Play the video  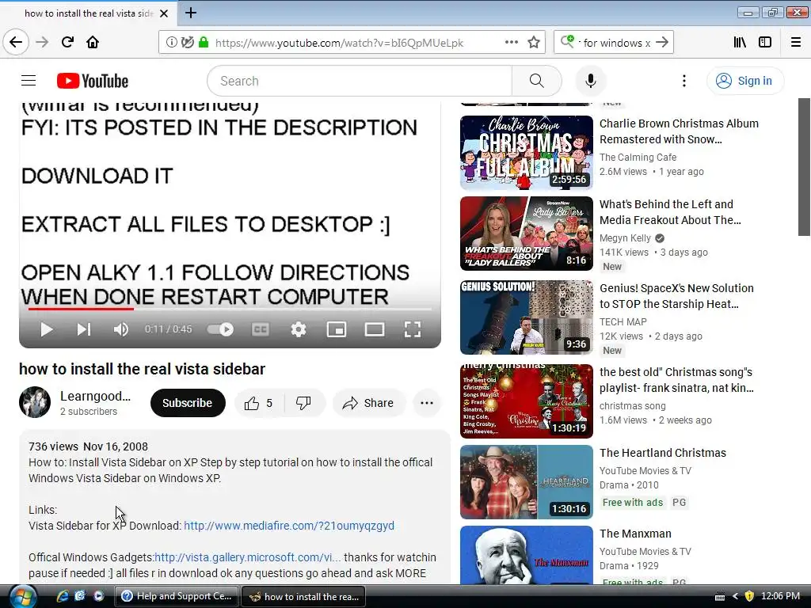click(x=47, y=329)
